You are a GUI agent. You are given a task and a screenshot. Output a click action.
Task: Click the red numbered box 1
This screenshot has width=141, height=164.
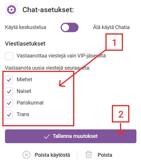pos(114,42)
